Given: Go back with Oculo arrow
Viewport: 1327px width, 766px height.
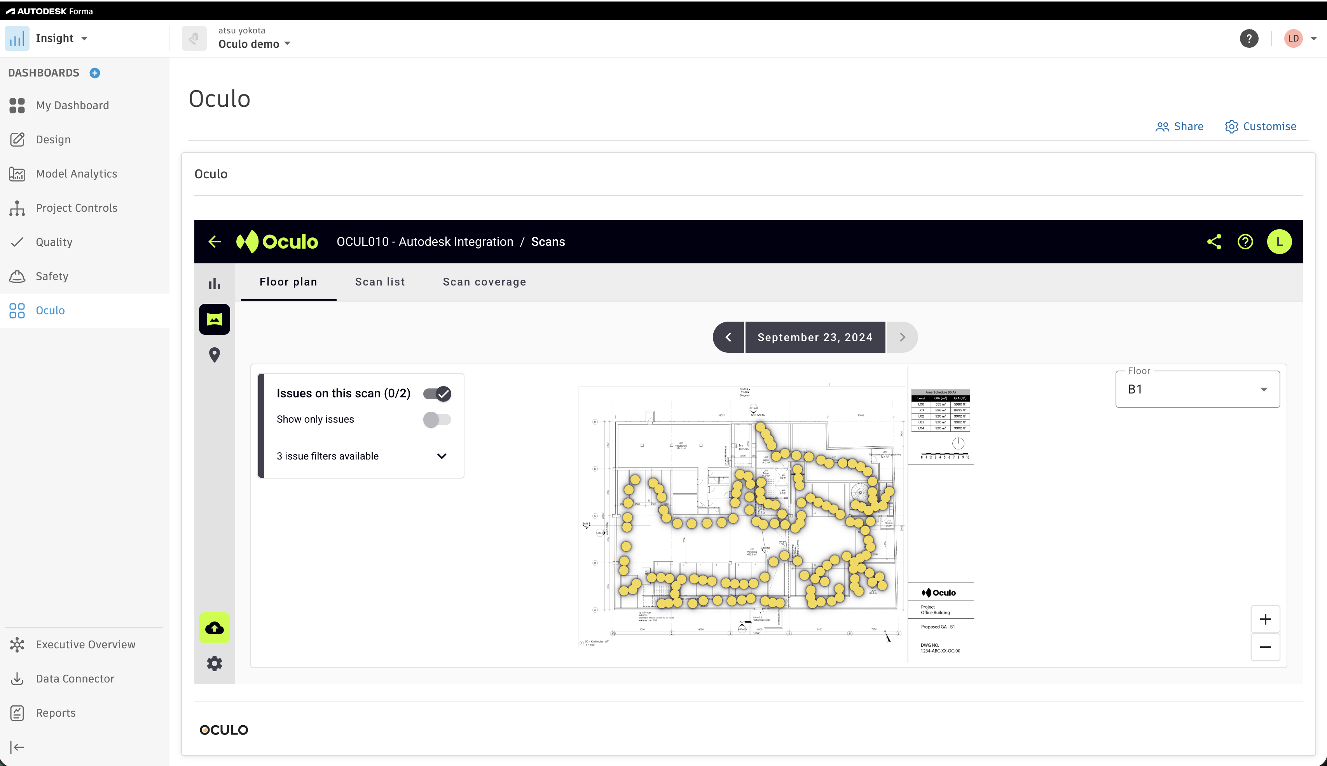Looking at the screenshot, I should point(214,242).
